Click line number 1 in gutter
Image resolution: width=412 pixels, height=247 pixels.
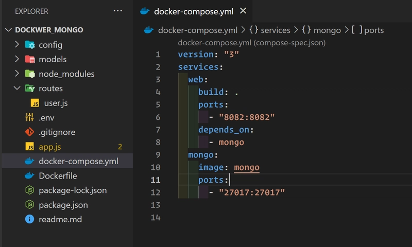pyautogui.click(x=158, y=55)
